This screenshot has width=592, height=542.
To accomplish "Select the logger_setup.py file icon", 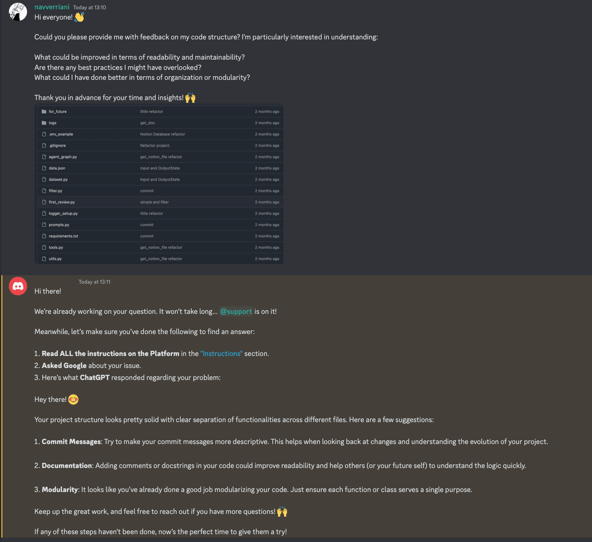I will 44,213.
